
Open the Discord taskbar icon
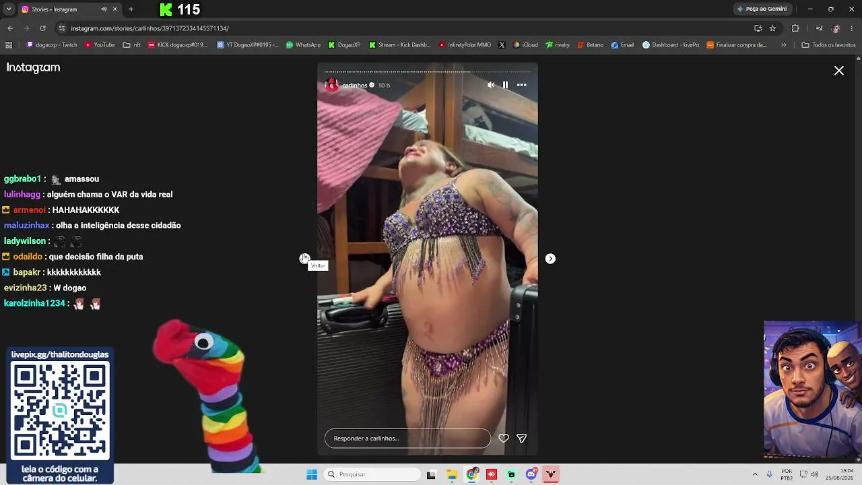coord(531,474)
